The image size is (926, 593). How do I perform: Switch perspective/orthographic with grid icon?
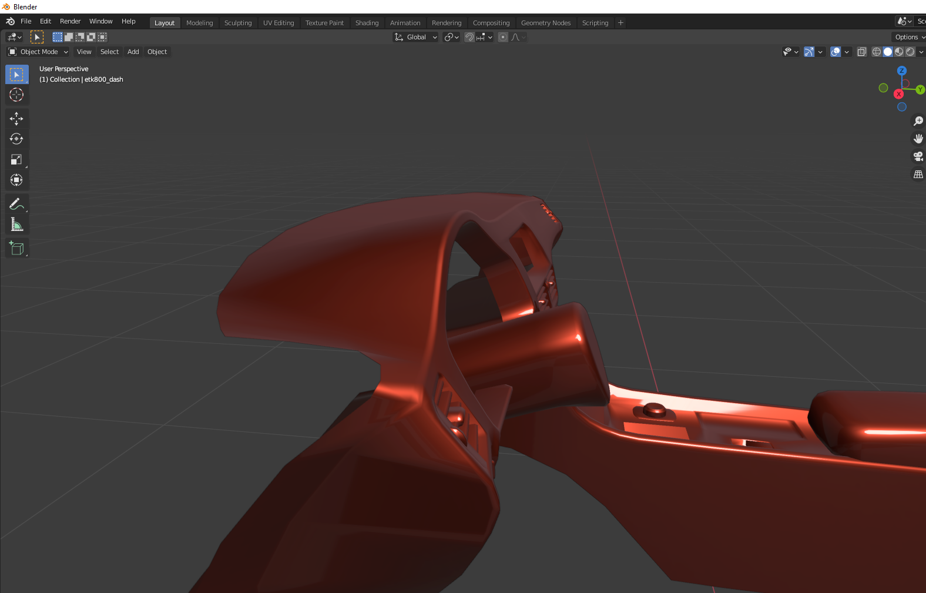click(918, 175)
